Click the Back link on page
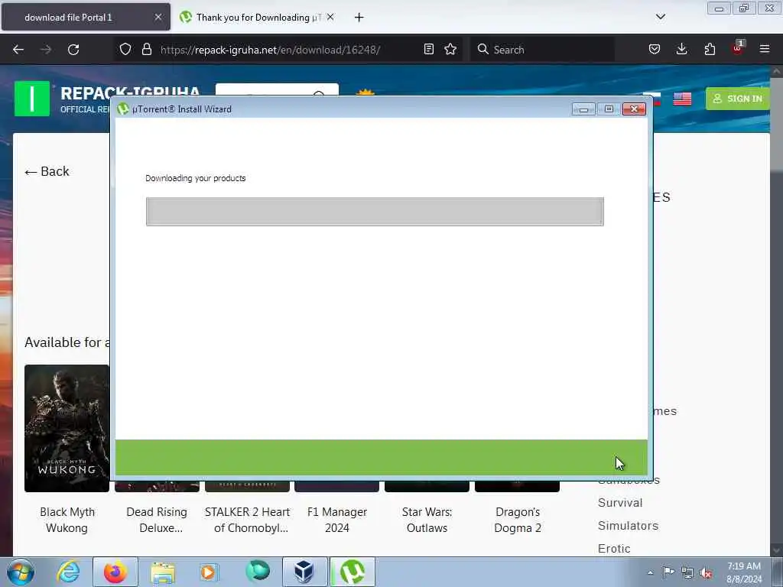Viewport: 783px width, 587px height. pyautogui.click(x=47, y=172)
